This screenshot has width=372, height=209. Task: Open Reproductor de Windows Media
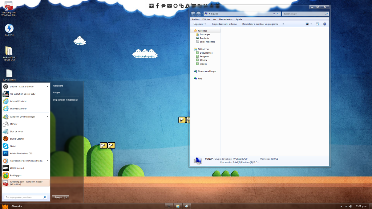pos(26,161)
